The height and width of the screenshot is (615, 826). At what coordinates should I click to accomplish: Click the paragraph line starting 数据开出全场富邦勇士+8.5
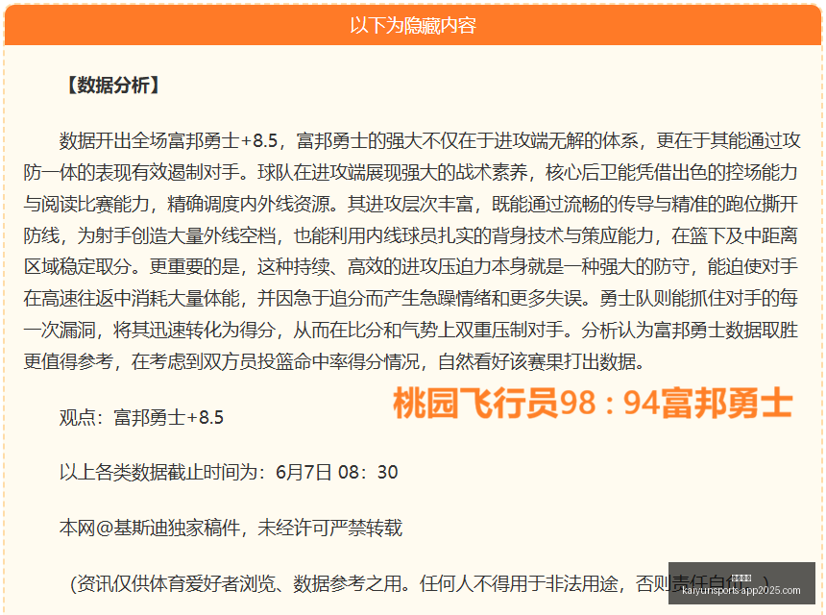point(430,140)
